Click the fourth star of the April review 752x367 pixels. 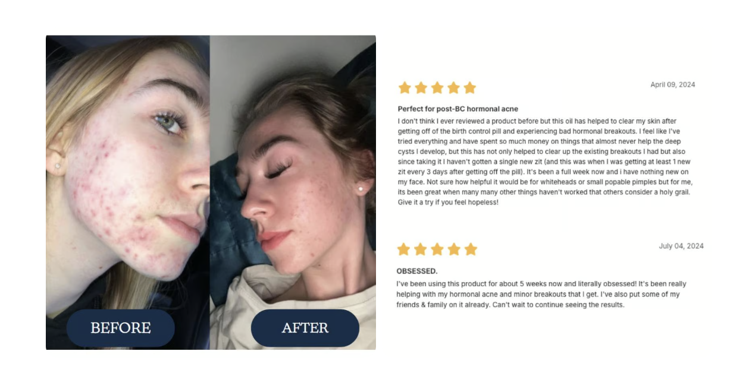453,88
